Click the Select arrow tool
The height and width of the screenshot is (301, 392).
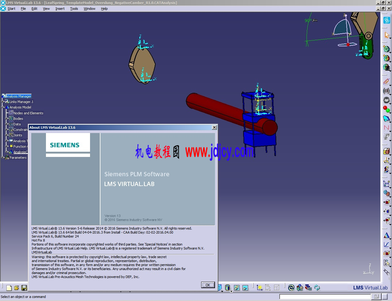point(386,35)
